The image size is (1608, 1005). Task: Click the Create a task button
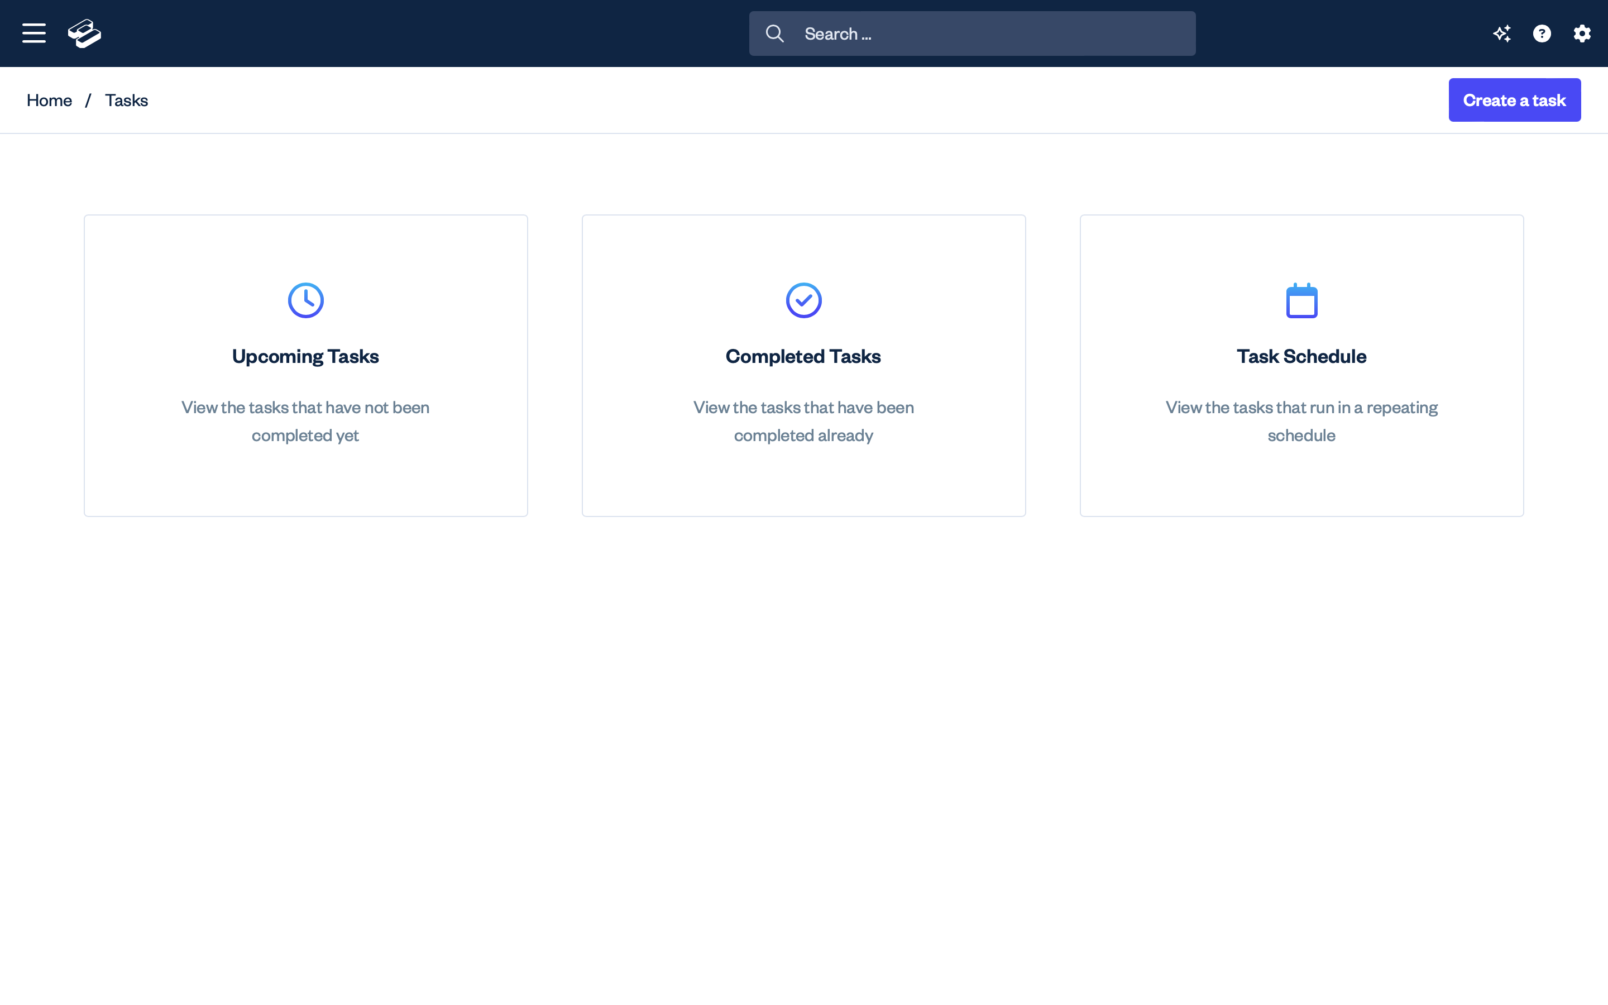1514,100
